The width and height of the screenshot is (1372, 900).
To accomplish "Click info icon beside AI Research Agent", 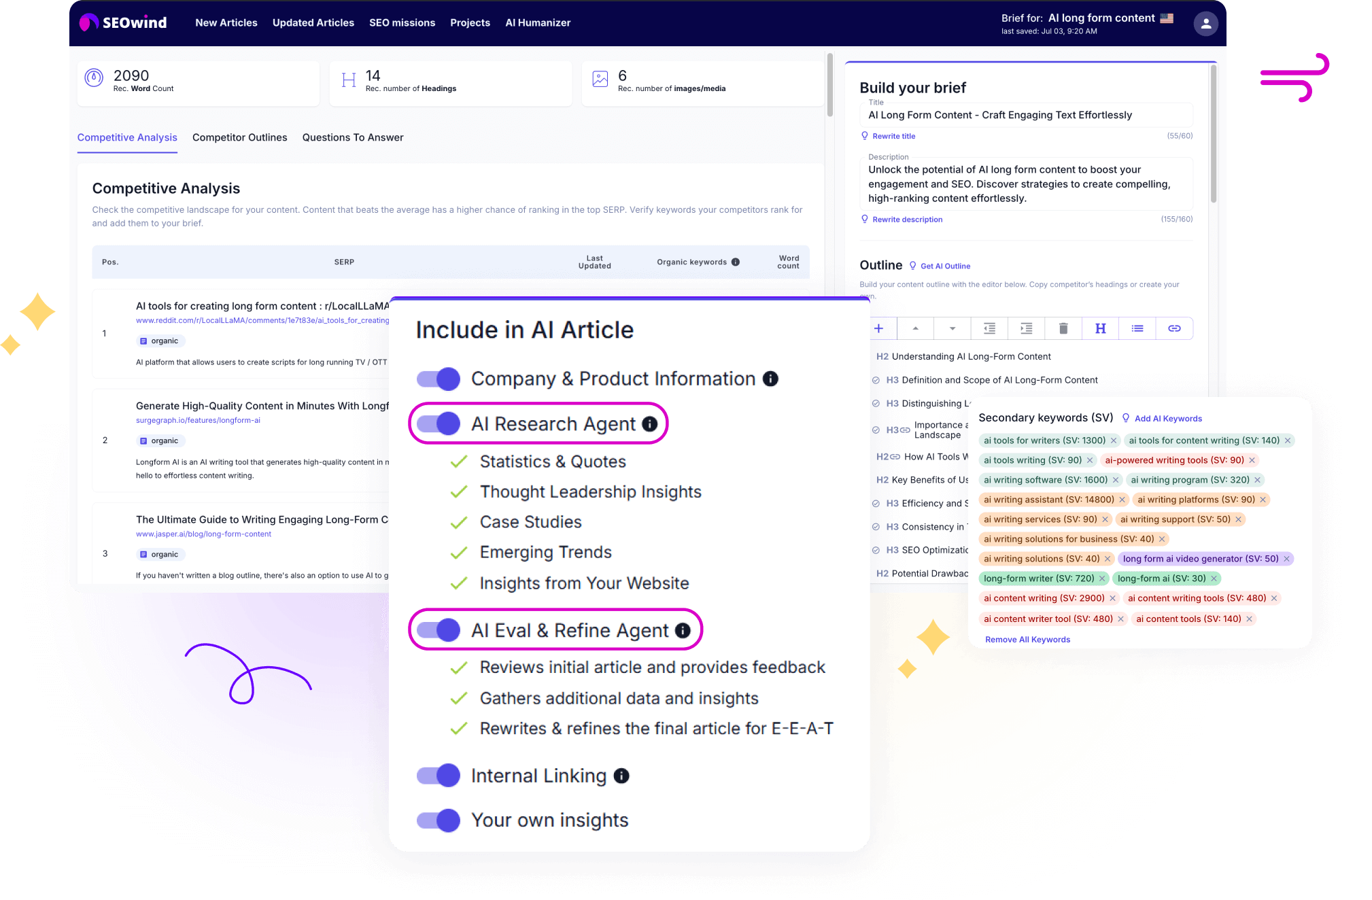I will (650, 423).
